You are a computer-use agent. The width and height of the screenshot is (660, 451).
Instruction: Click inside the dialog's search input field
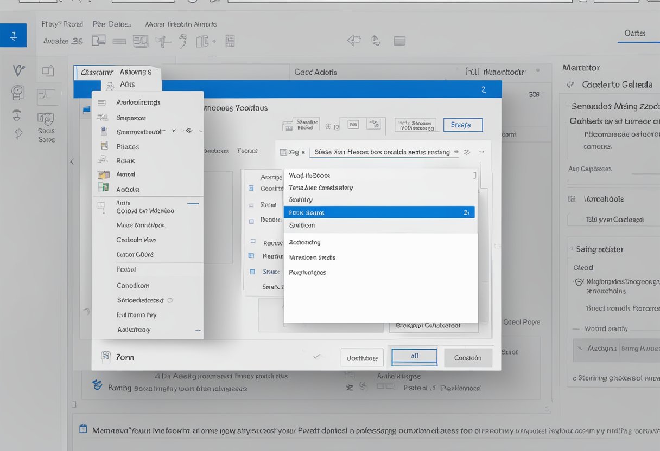coord(380,152)
